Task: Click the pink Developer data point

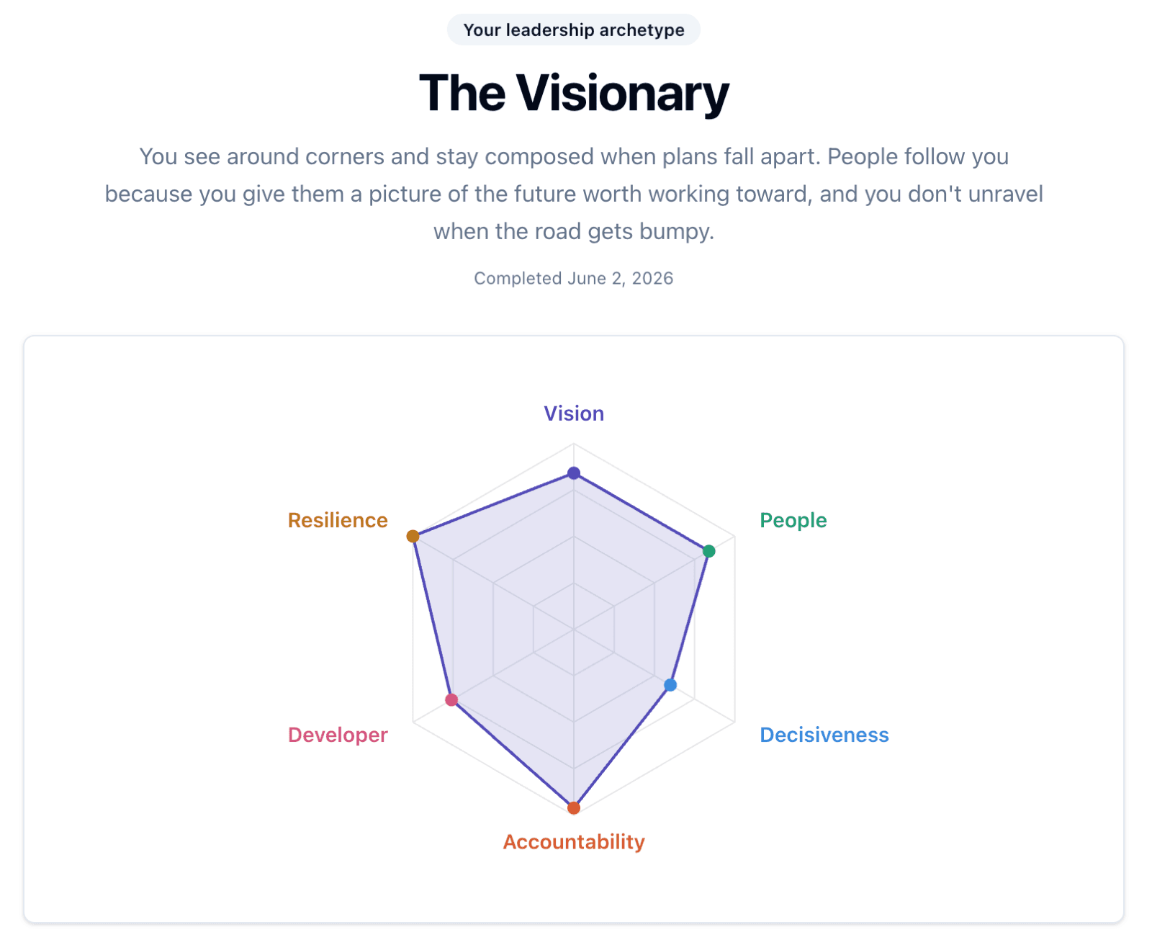Action: [x=451, y=699]
